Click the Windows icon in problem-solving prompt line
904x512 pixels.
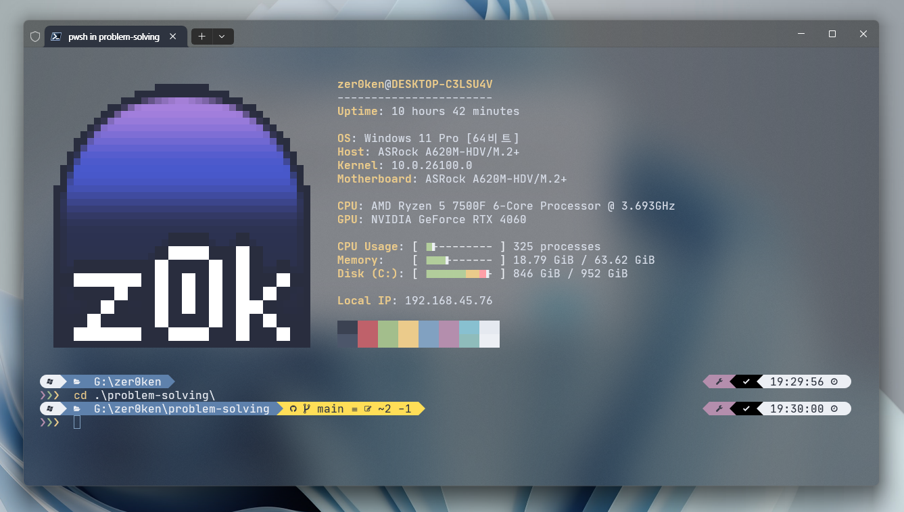(x=50, y=409)
